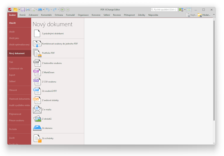Open the UI options icon
Viewport: 224px width, 156px height.
(181, 10)
